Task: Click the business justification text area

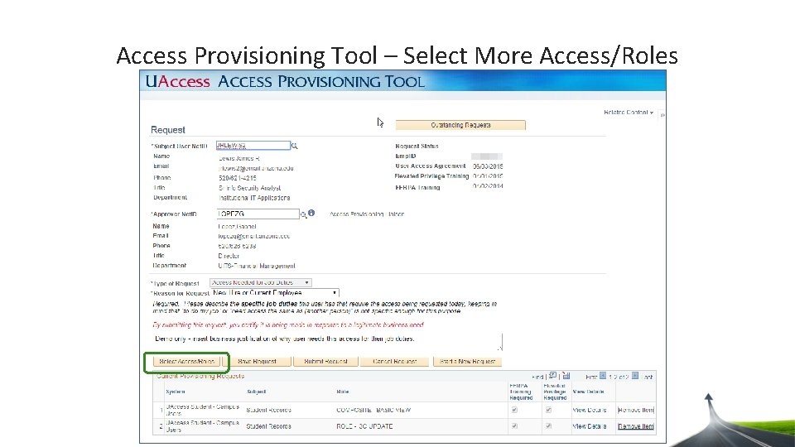Action: (328, 342)
